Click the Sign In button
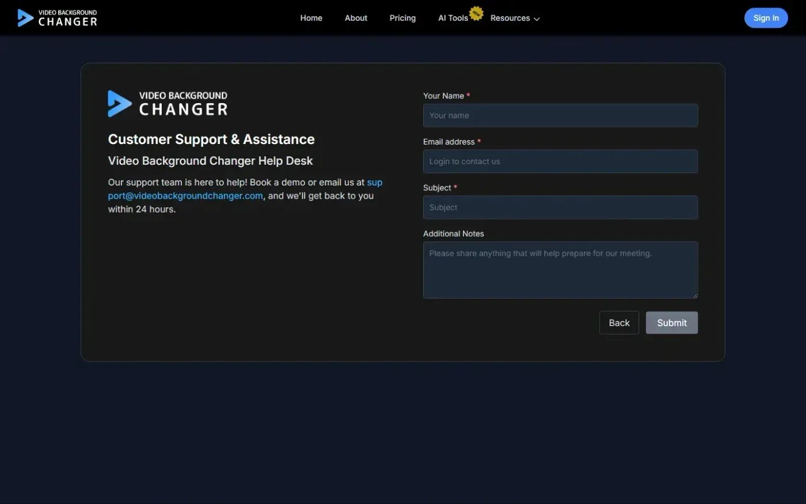 click(766, 18)
